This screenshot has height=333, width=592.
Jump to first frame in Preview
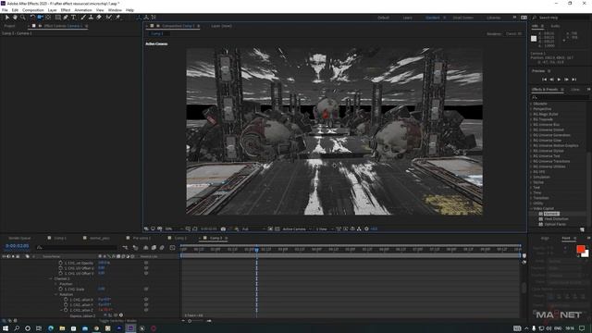[x=544, y=80]
